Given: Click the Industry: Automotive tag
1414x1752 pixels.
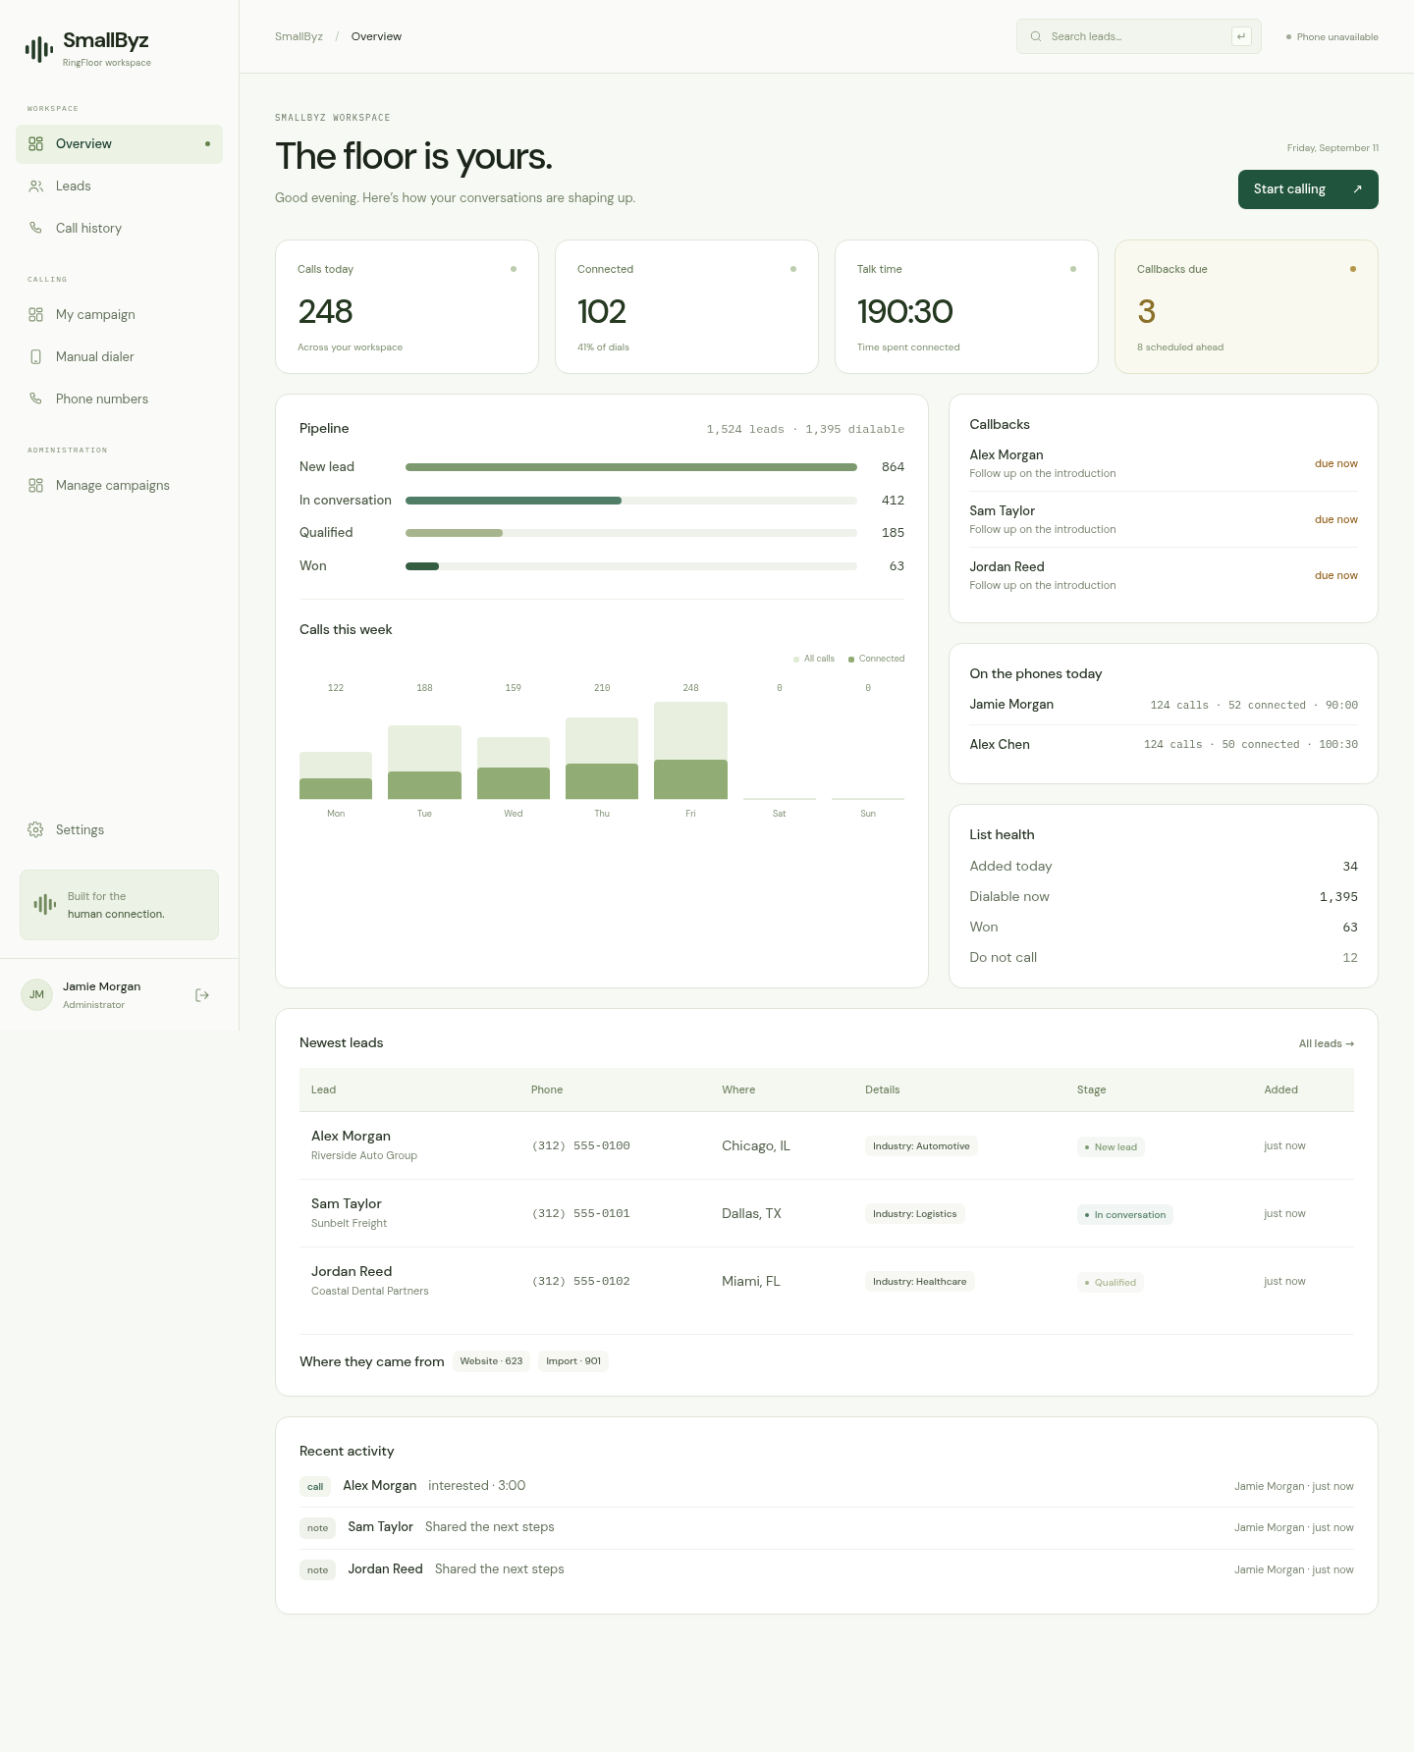Looking at the screenshot, I should coord(921,1146).
